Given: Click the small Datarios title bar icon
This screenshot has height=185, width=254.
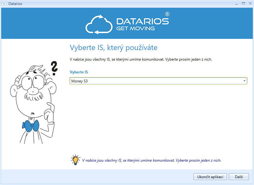Looking at the screenshot, I should point(4,4).
